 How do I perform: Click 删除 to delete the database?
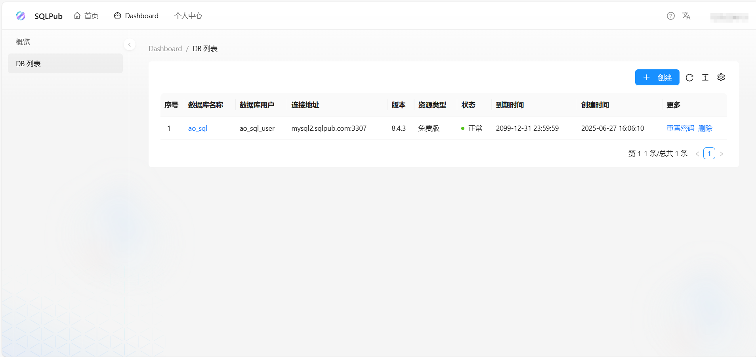(x=705, y=128)
